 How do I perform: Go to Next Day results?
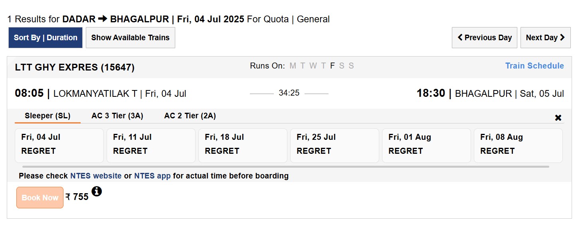point(545,38)
